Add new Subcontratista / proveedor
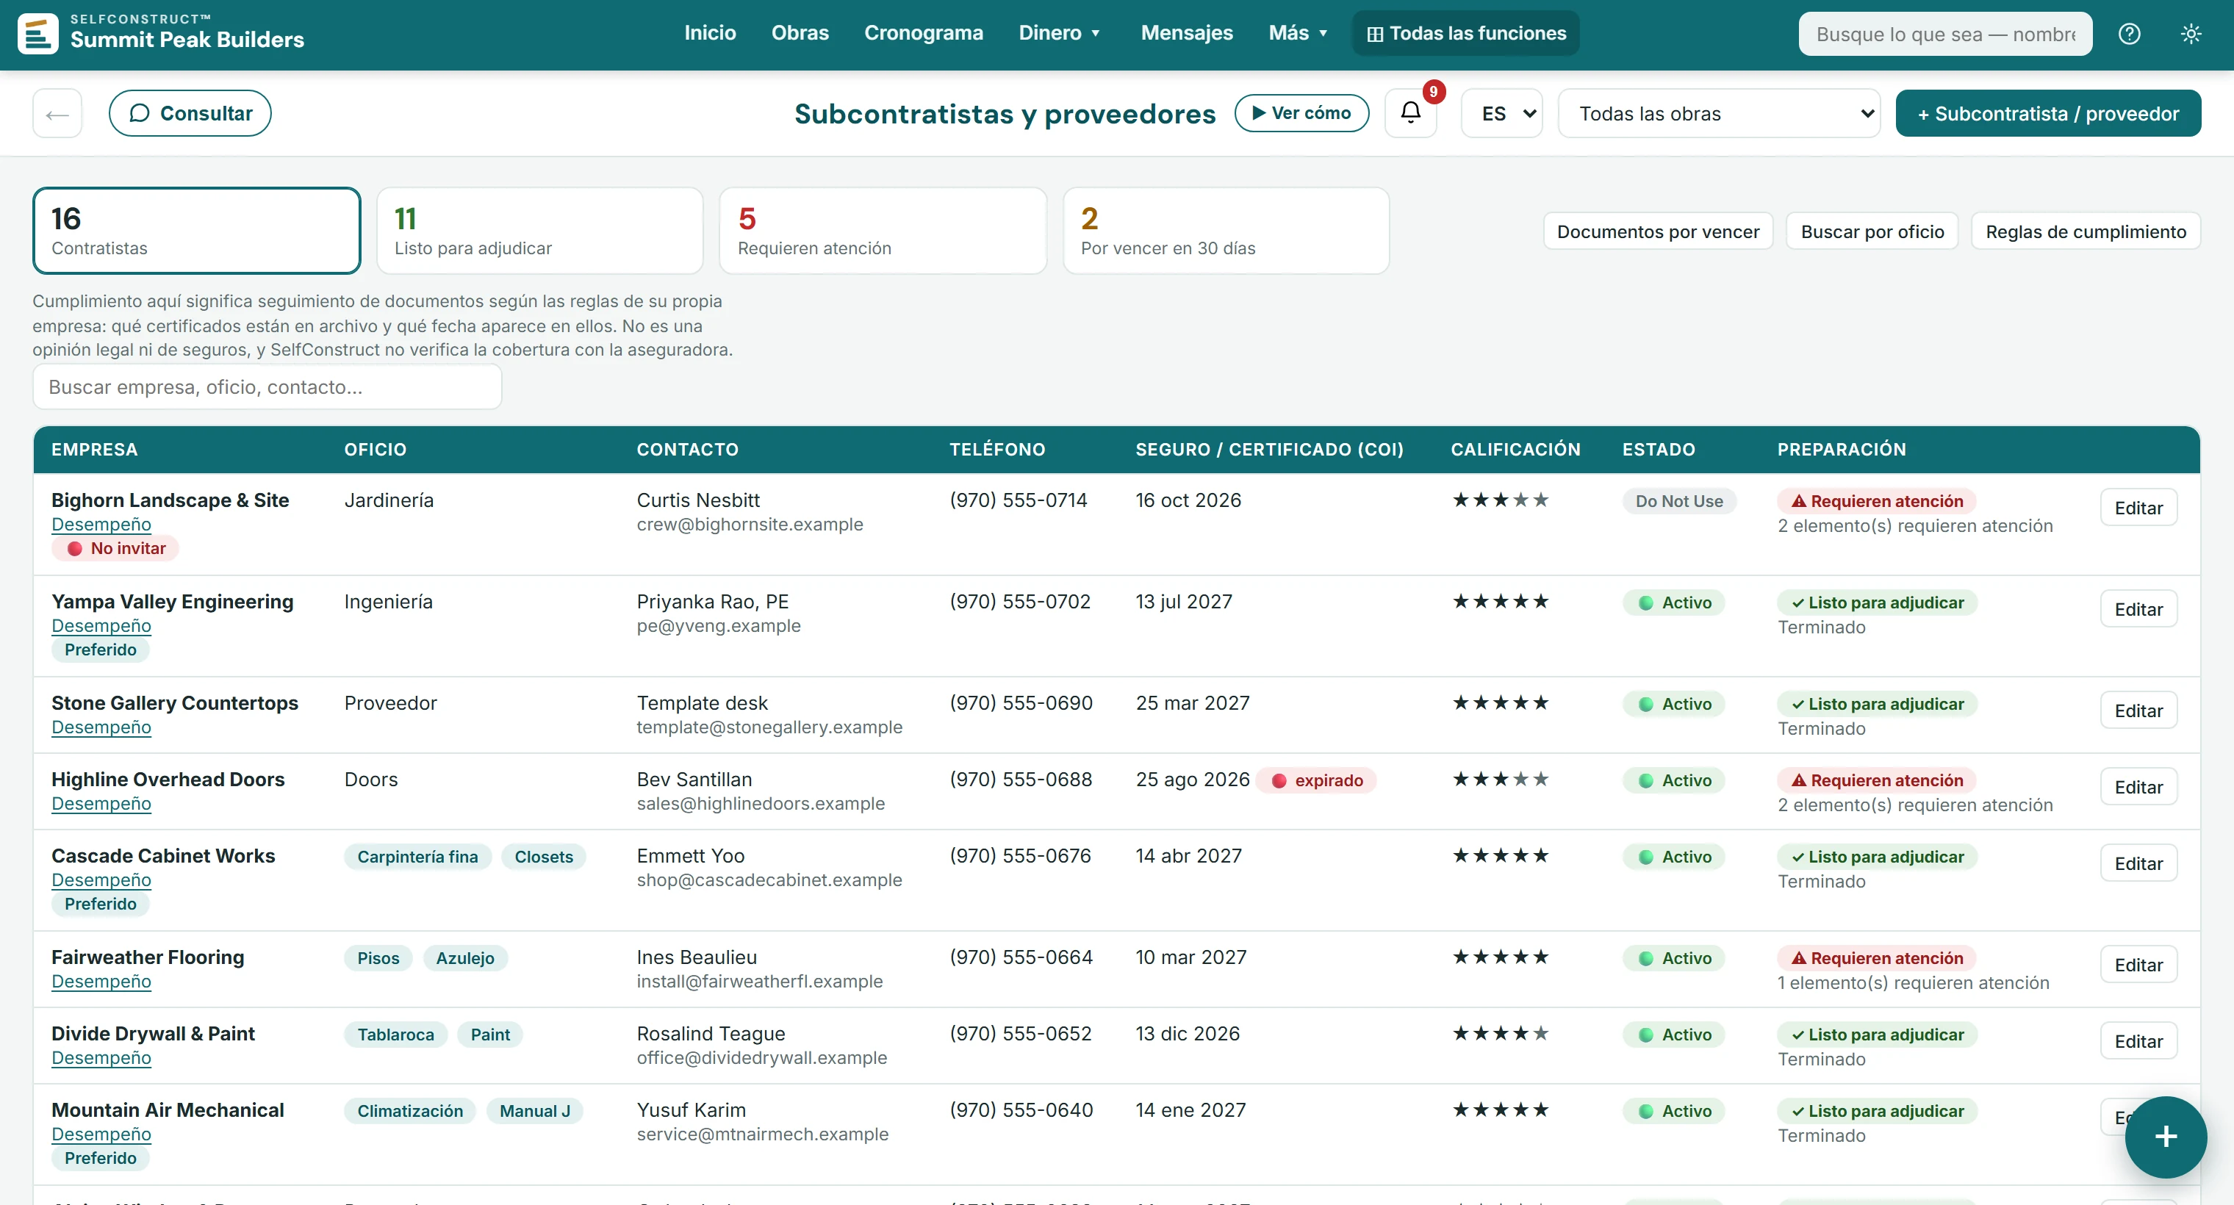Screen dimensions: 2234x1205 2047,112
